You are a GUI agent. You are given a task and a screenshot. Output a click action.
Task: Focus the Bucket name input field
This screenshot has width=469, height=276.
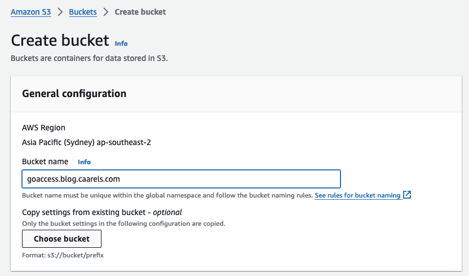pos(181,179)
